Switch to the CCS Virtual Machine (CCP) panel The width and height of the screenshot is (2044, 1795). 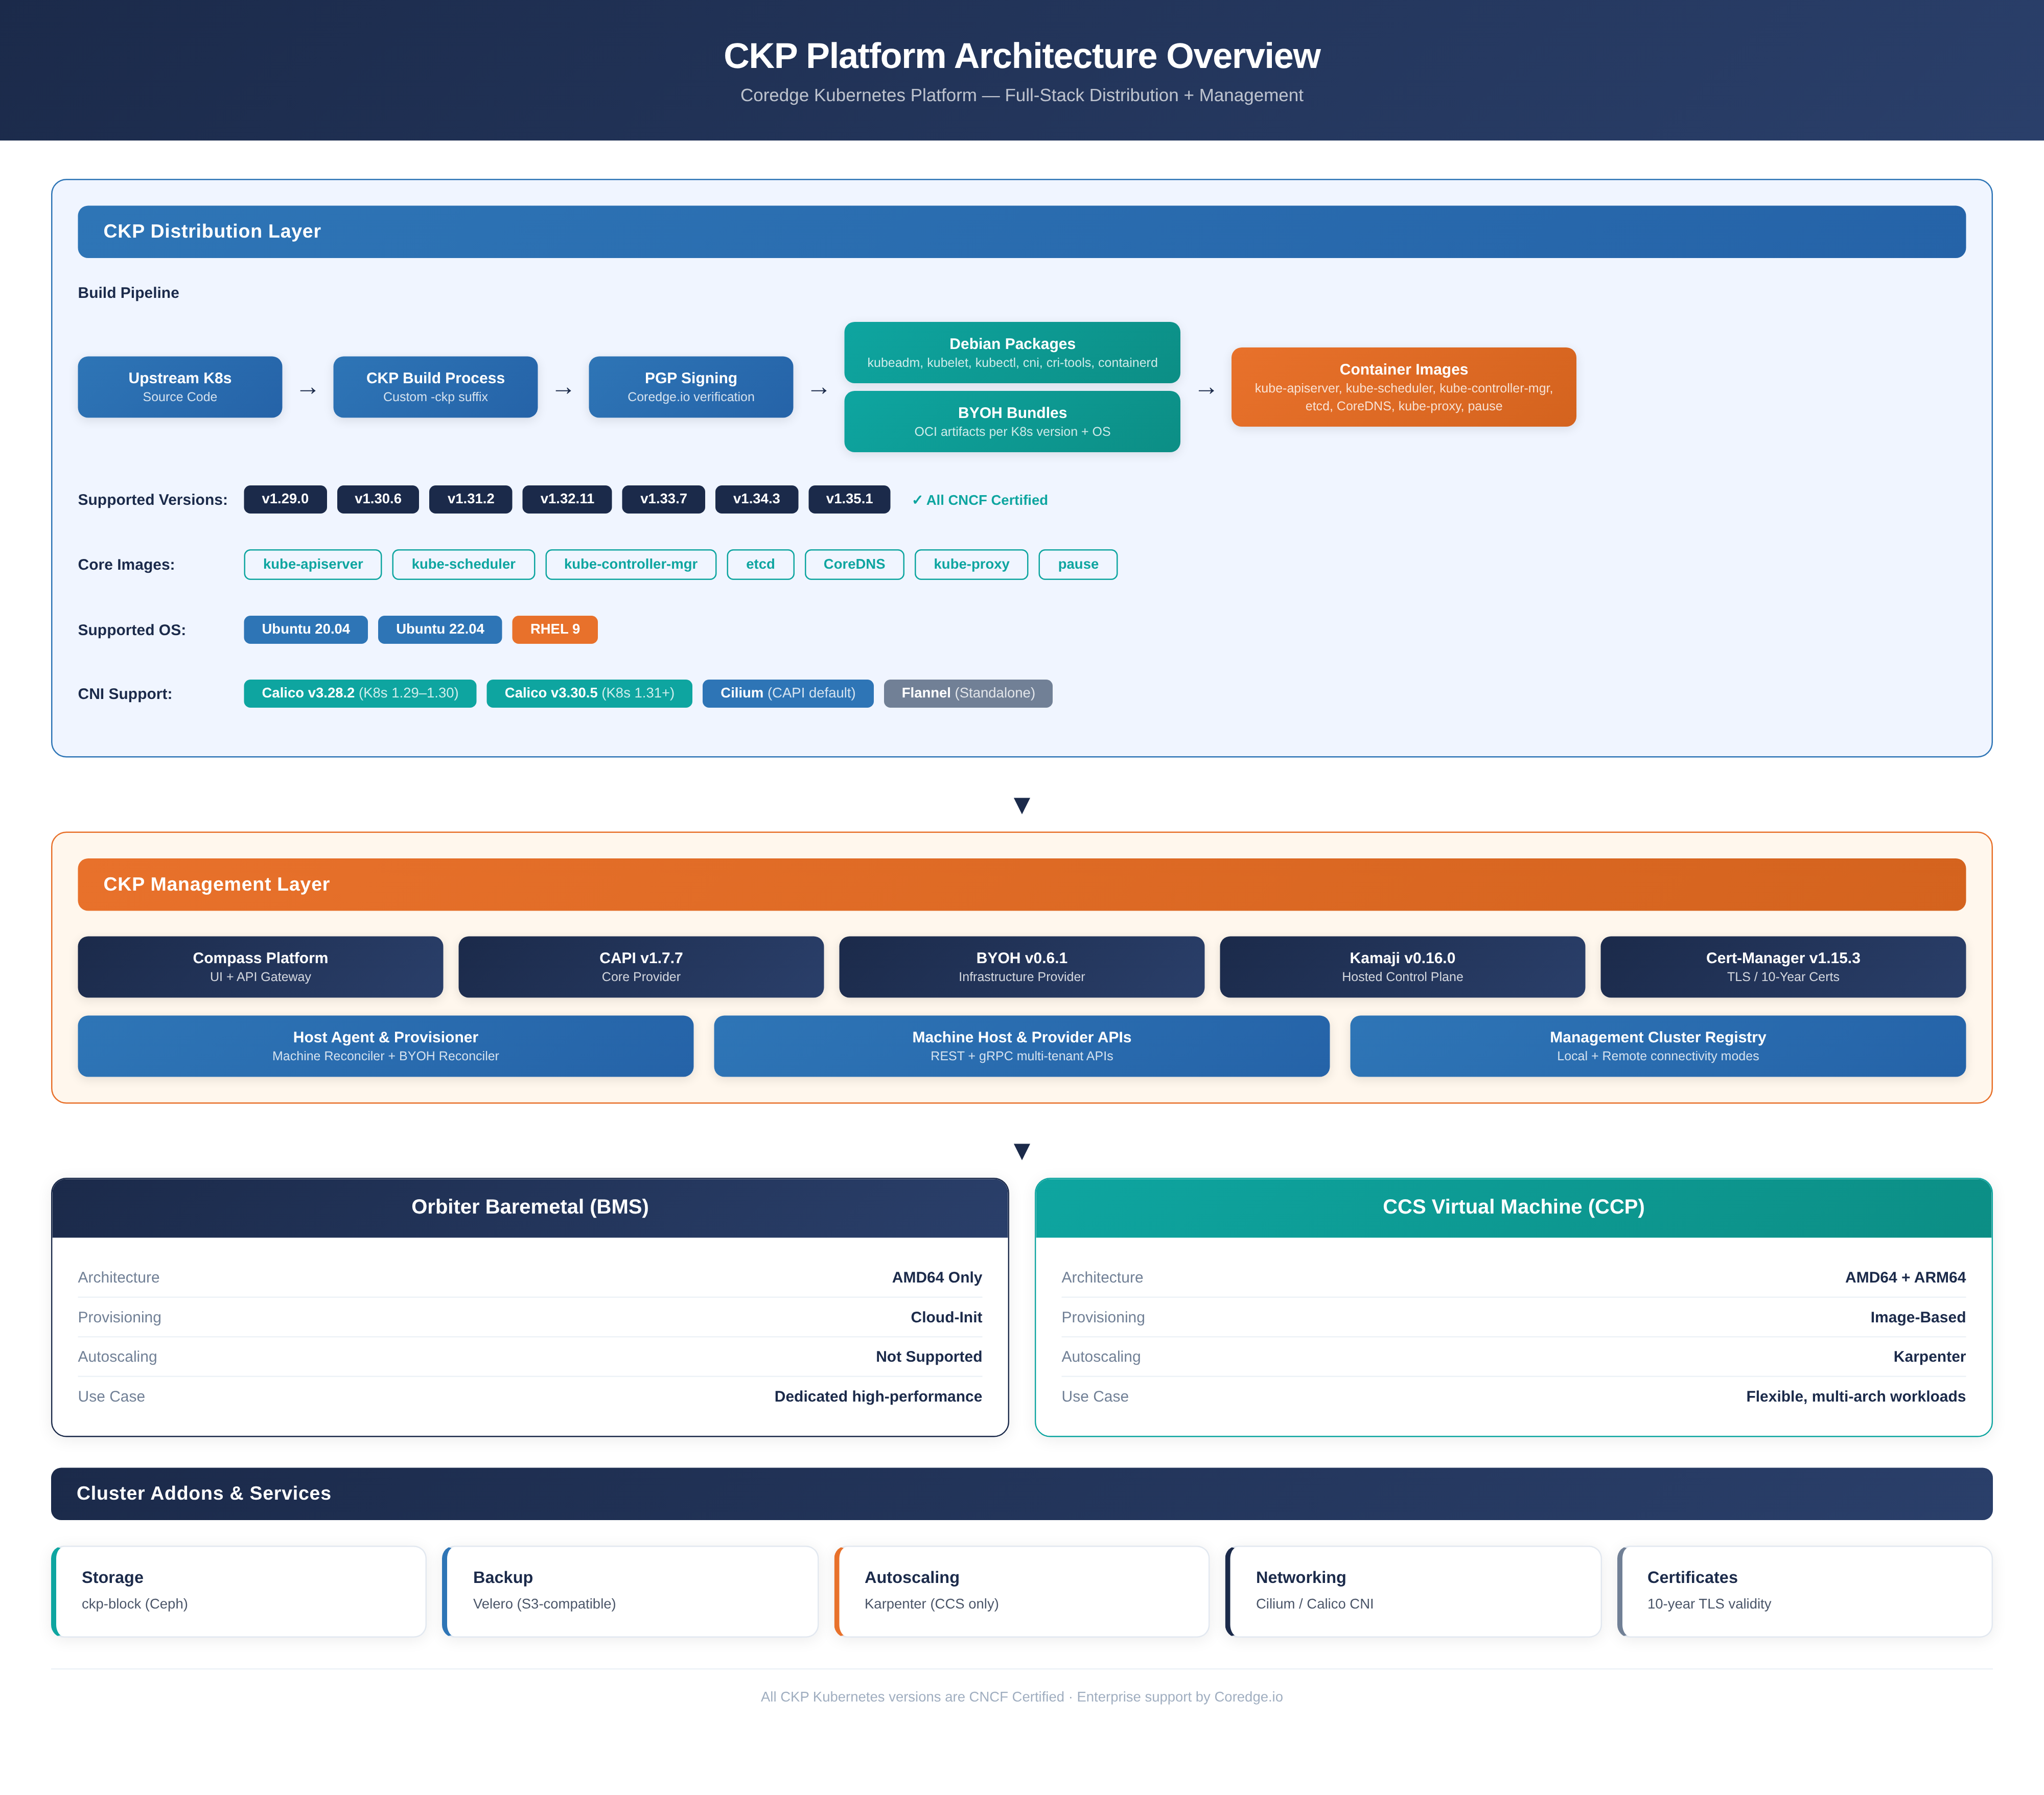point(1513,1207)
